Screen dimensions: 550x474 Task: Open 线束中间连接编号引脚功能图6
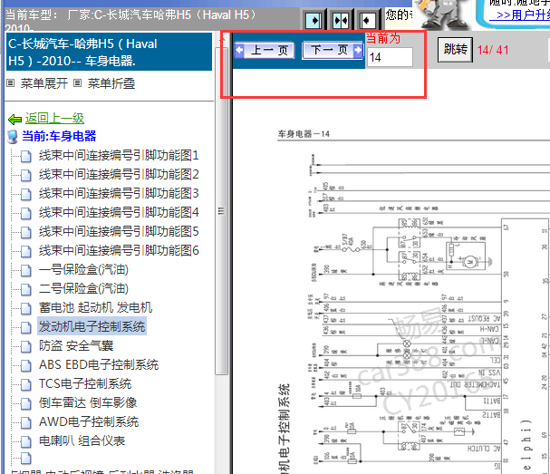point(119,250)
